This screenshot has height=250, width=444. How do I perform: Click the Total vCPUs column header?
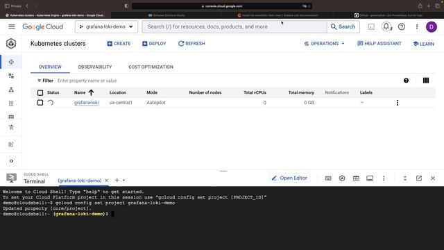tap(255, 92)
